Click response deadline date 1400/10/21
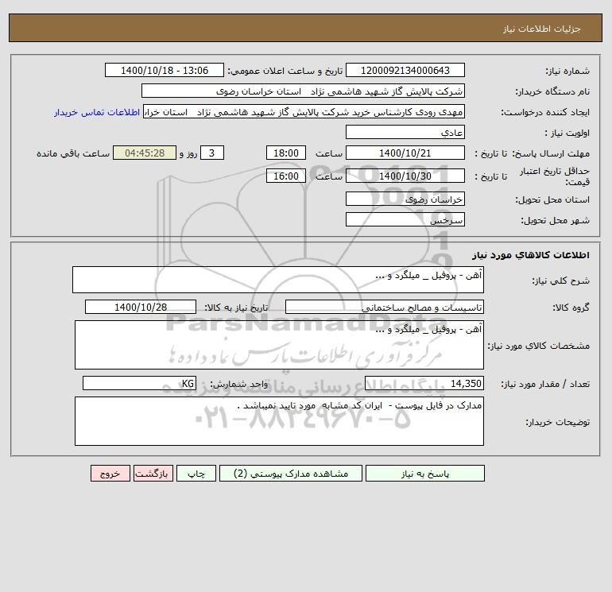Image resolution: width=612 pixels, height=592 pixels. [405, 153]
